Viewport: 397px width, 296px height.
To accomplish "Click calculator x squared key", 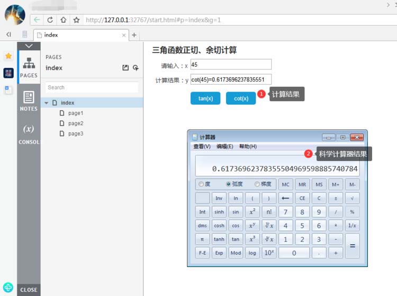I will click(x=252, y=212).
